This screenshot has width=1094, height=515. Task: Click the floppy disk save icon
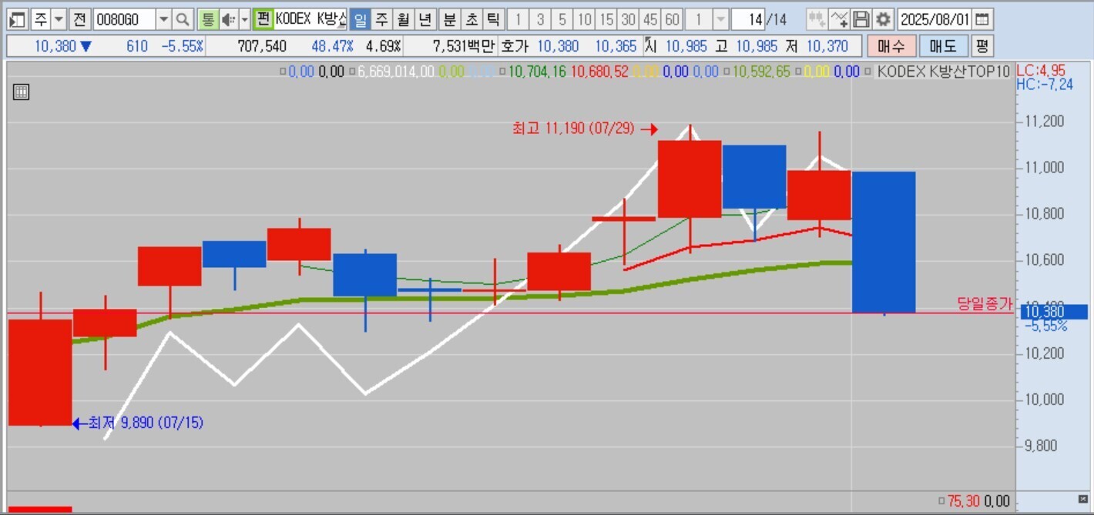tap(862, 19)
